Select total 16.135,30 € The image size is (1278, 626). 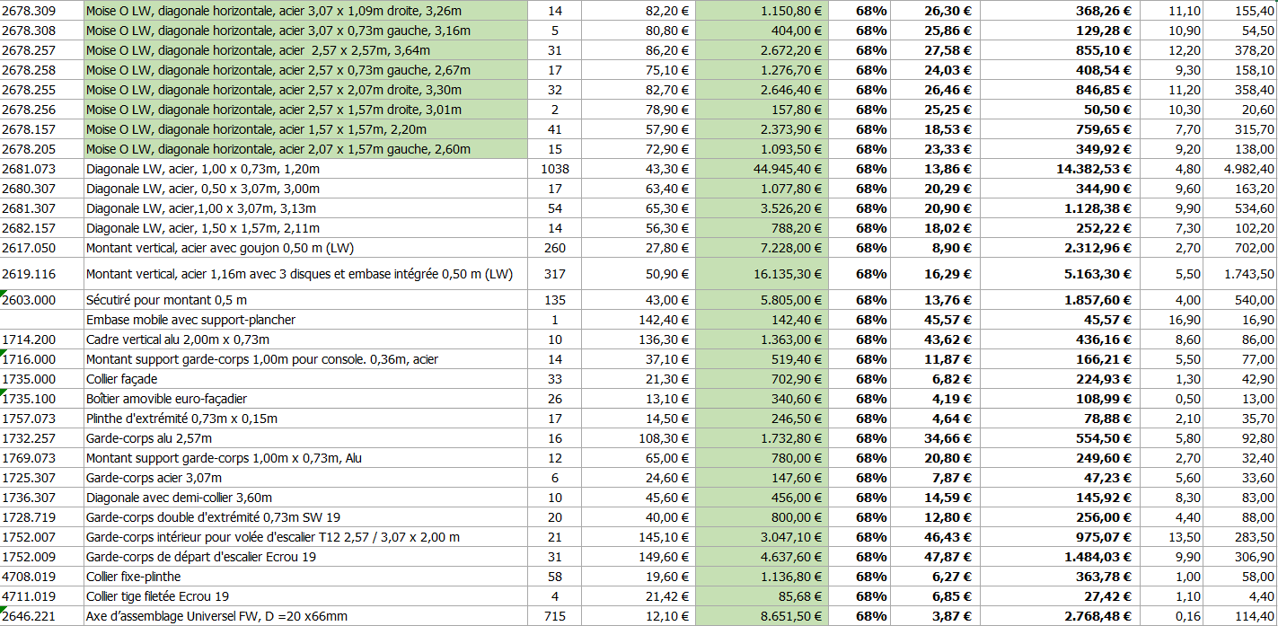pos(762,274)
